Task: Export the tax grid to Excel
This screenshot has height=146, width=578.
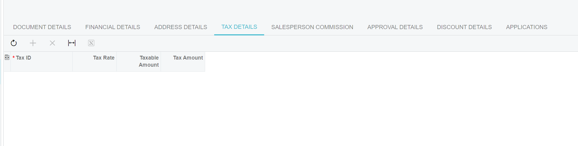Action: click(91, 43)
